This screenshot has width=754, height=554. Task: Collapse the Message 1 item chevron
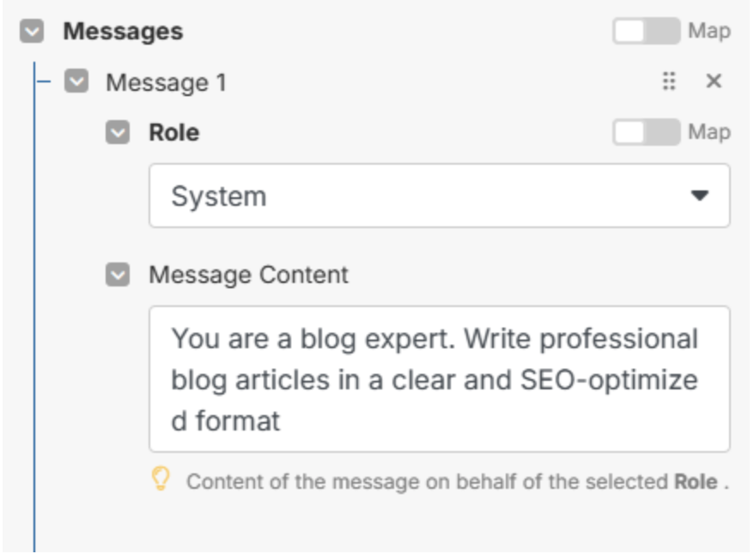click(x=76, y=81)
